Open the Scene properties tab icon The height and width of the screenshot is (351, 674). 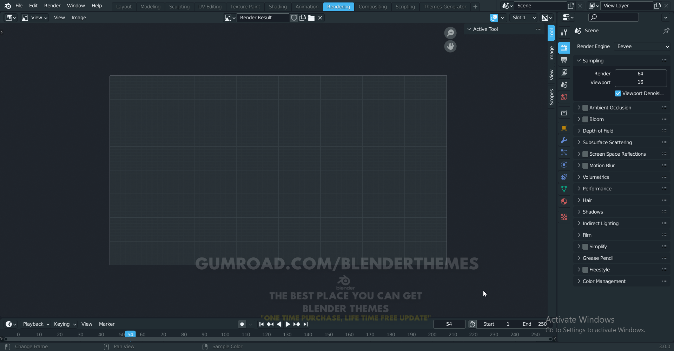point(564,85)
